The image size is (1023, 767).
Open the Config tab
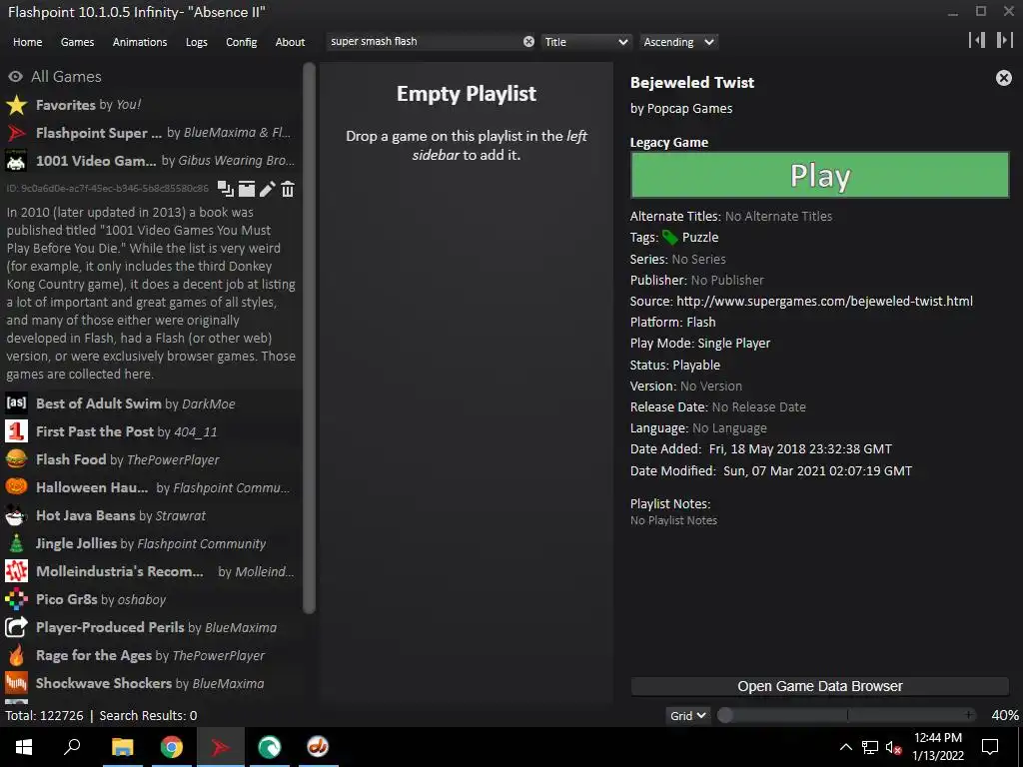point(242,42)
